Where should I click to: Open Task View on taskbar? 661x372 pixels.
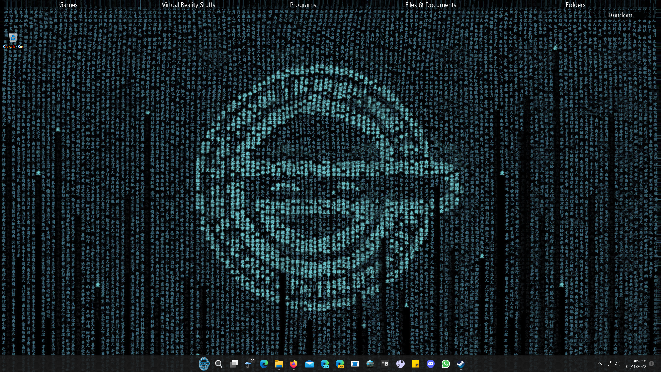[x=234, y=364]
